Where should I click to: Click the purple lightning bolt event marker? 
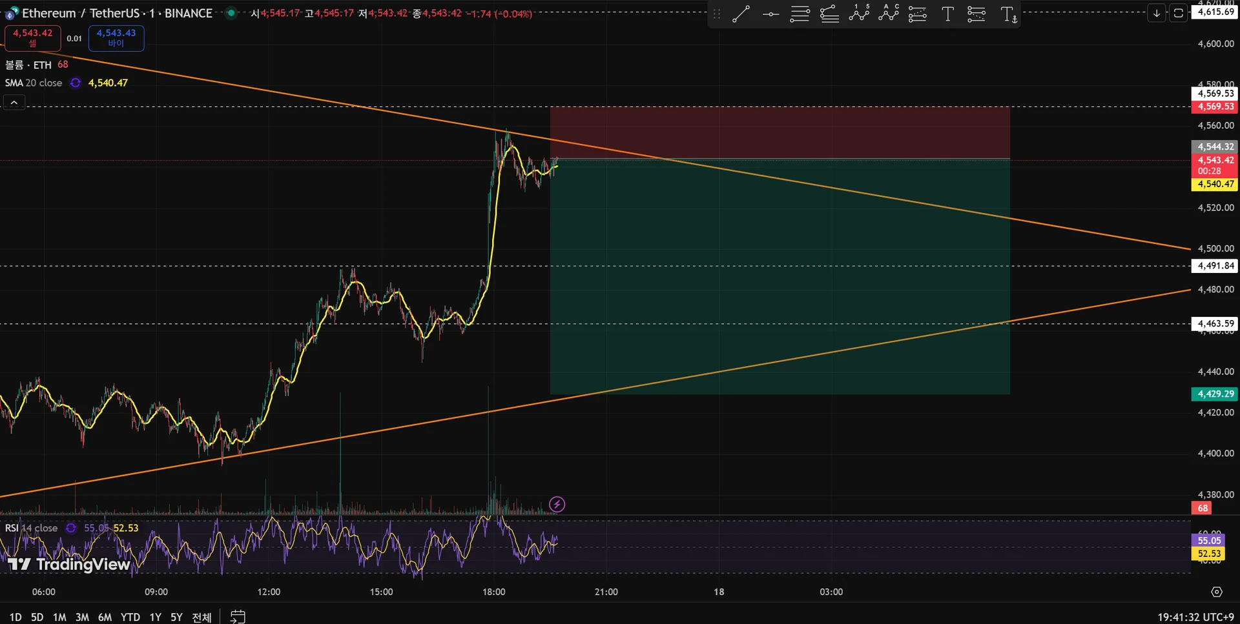click(x=557, y=504)
